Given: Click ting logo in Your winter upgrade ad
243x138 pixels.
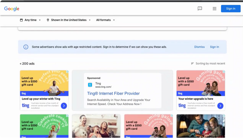Looking at the screenshot, I should pos(182,106).
